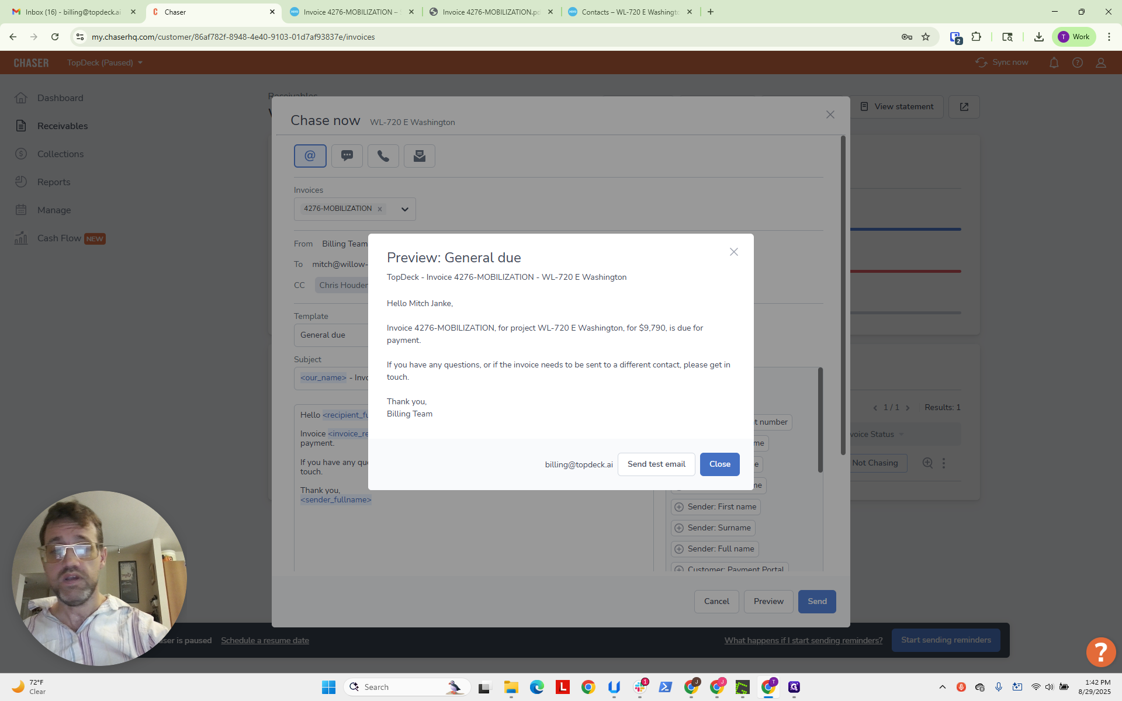This screenshot has height=701, width=1122.
Task: Open the TopDeck (Paused) organisation dropdown
Action: (x=105, y=63)
